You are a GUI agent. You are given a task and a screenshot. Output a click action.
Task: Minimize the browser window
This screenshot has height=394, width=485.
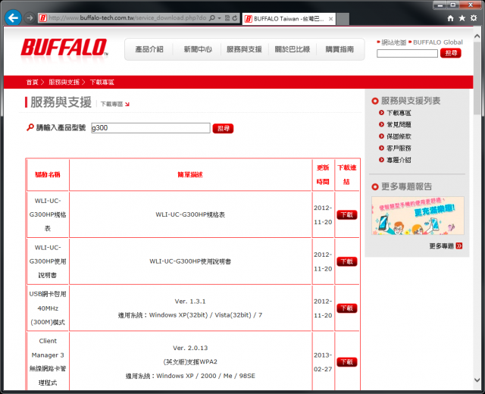[x=440, y=5]
